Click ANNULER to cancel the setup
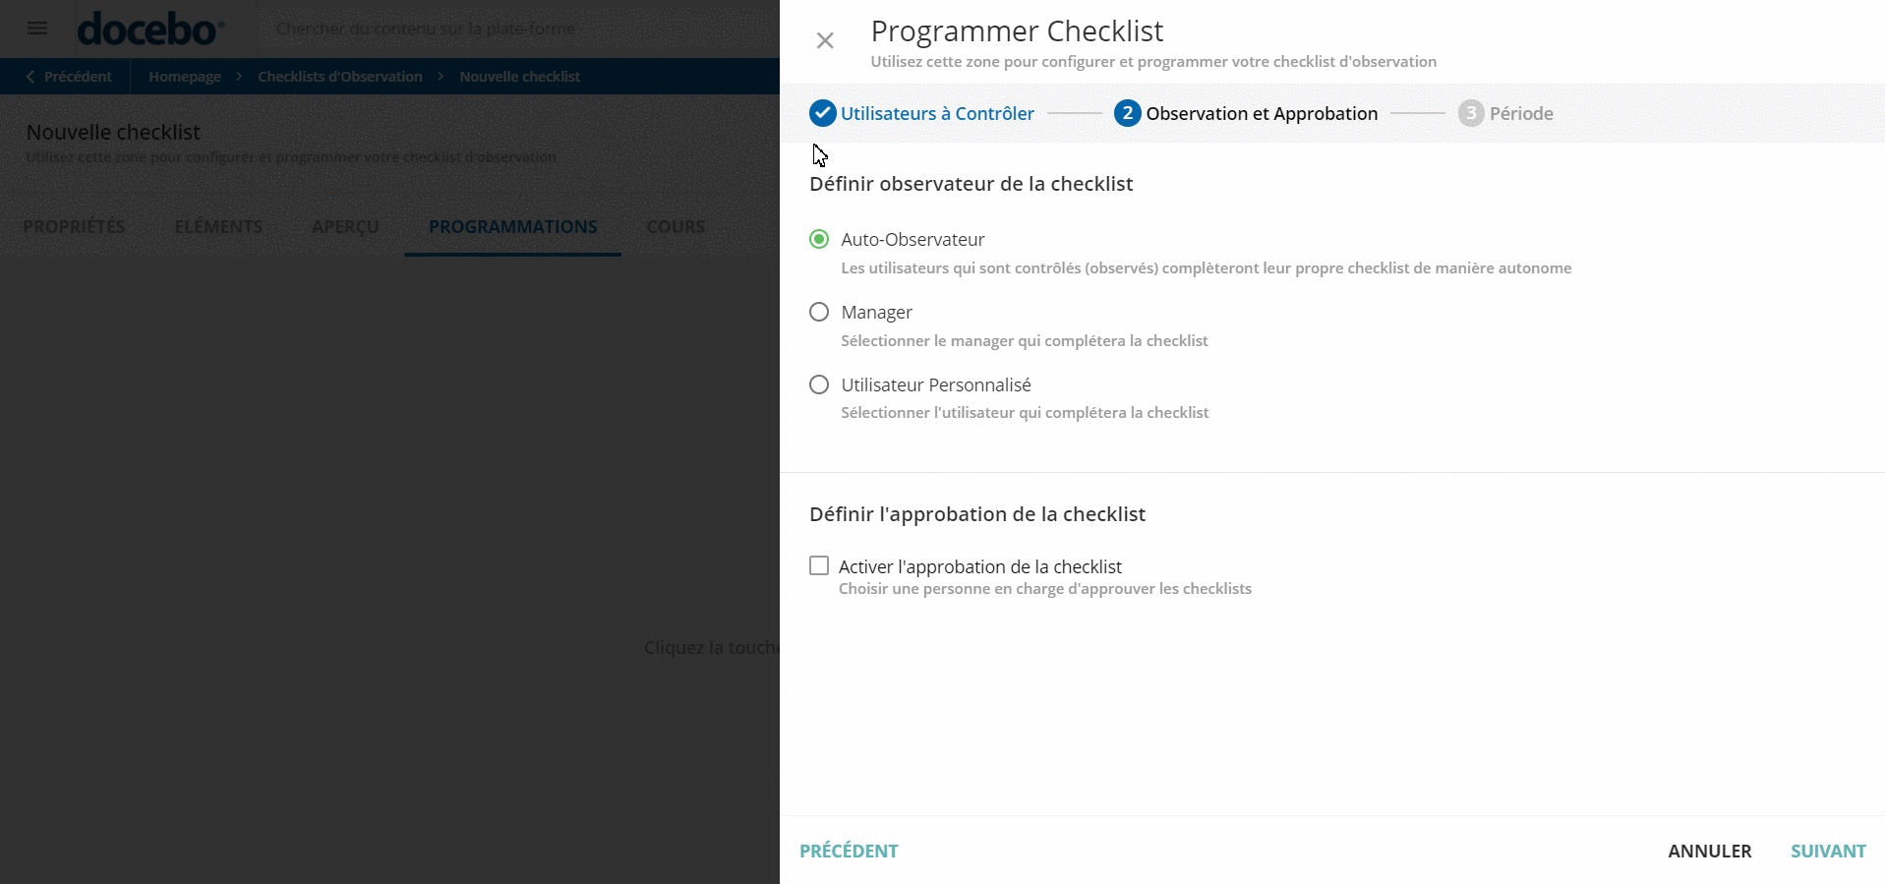The image size is (1885, 884). click(x=1708, y=851)
